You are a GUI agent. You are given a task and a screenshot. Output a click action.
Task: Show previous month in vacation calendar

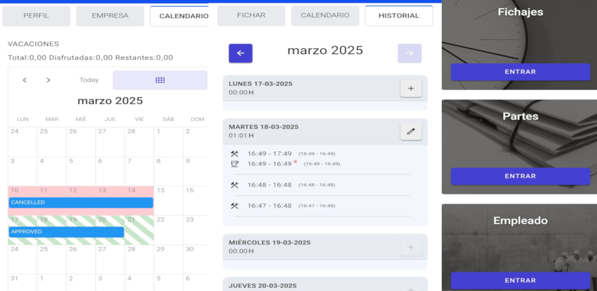click(24, 80)
